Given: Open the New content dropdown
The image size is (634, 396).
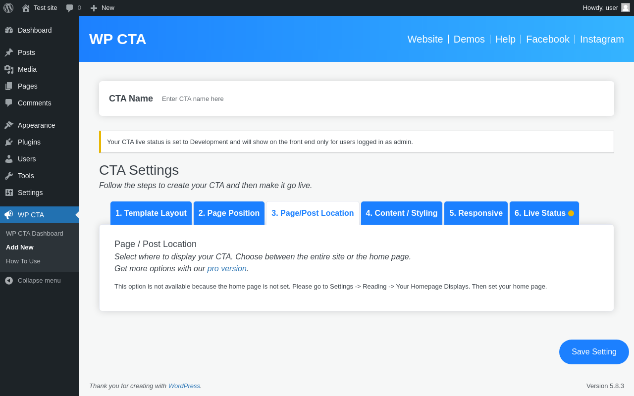Looking at the screenshot, I should coord(103,8).
